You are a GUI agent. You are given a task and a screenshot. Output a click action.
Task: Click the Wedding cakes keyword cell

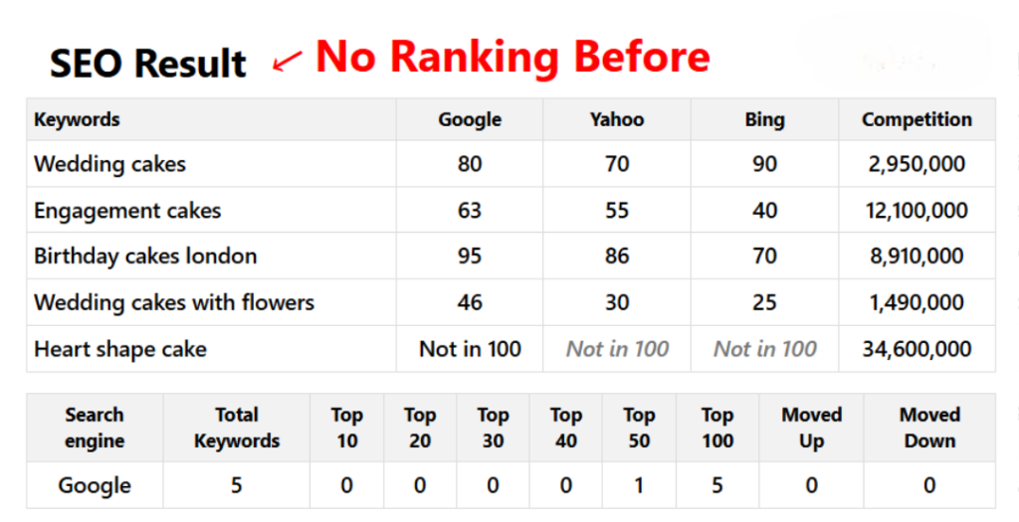[109, 164]
